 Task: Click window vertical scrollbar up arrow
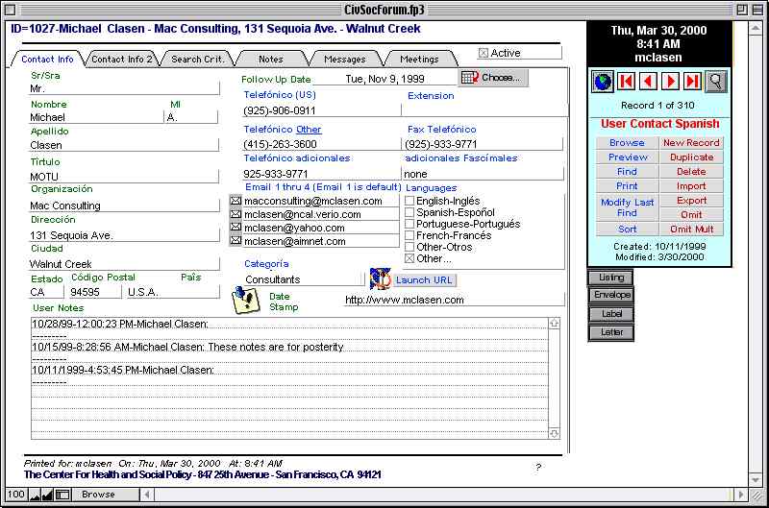tap(756, 28)
